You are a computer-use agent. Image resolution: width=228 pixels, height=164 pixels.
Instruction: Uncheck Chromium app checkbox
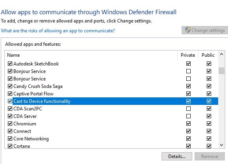[10, 124]
